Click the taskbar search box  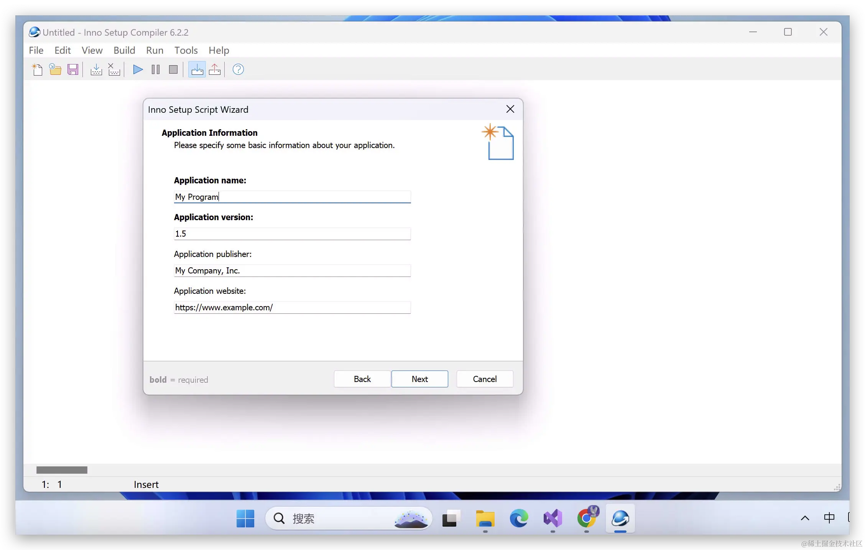pyautogui.click(x=349, y=519)
